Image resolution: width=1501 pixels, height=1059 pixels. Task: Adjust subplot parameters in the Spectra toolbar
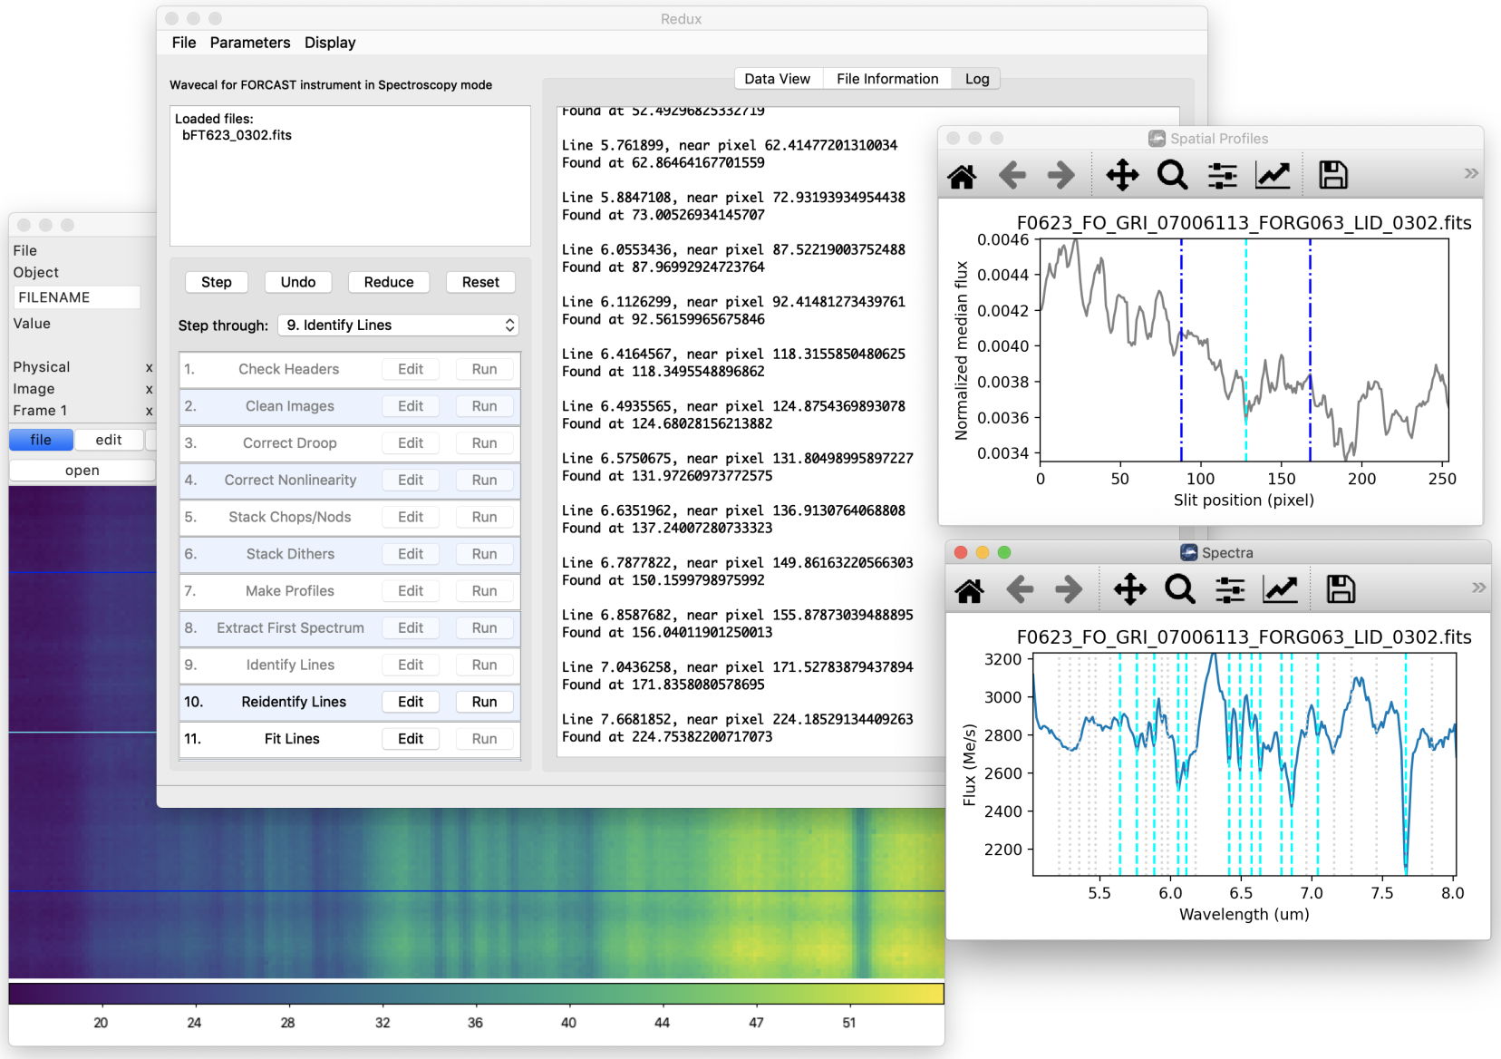[x=1229, y=588]
